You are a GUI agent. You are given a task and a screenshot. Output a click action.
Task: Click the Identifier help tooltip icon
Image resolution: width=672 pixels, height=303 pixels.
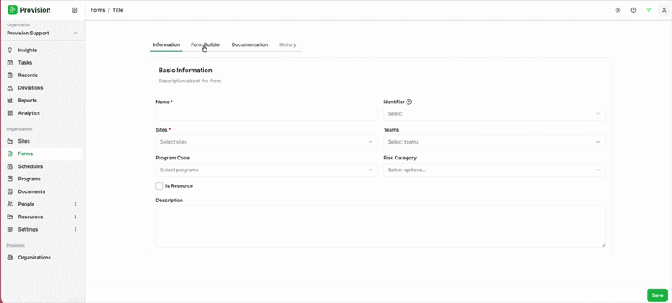tap(408, 102)
